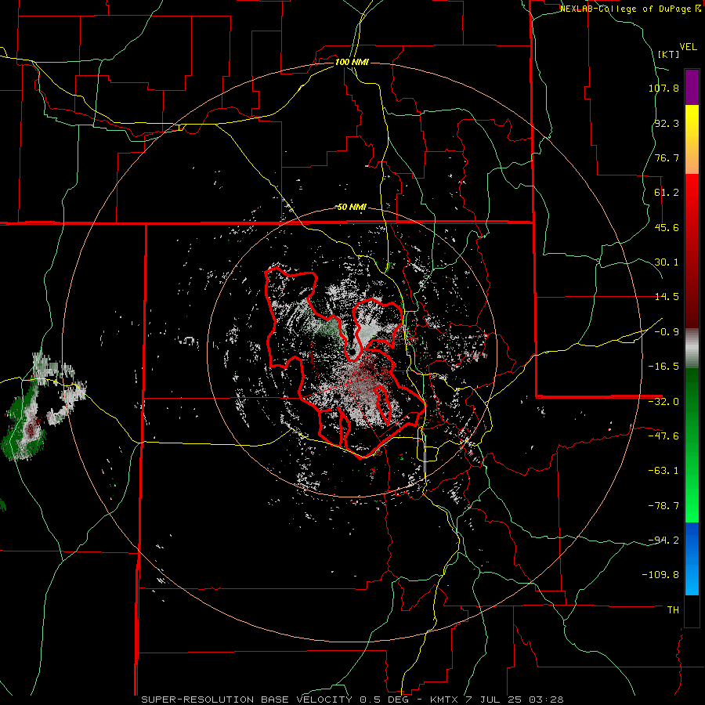
Task: Click the -109.8 velocity scale value
Action: (x=660, y=575)
